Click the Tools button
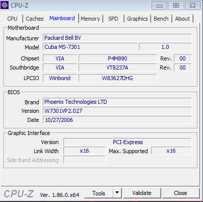Viewport: 203px width, 202px height. (99, 193)
